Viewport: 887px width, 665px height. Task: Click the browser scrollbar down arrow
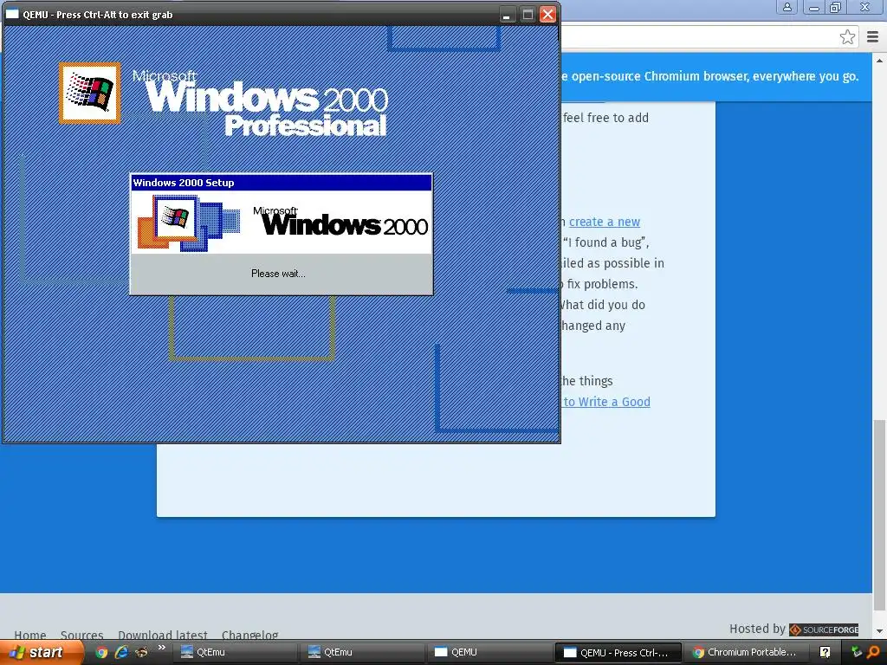(880, 631)
